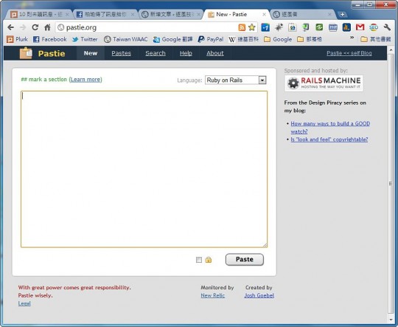Image resolution: width=398 pixels, height=327 pixels.
Task: Click inside the paste text area
Action: (x=144, y=169)
